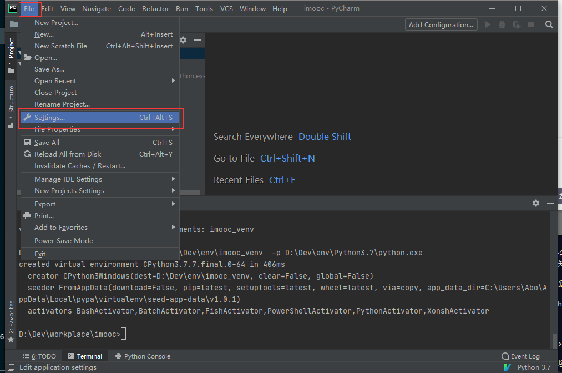Toggle Power Save Mode in File menu
The height and width of the screenshot is (373, 562).
tap(64, 240)
